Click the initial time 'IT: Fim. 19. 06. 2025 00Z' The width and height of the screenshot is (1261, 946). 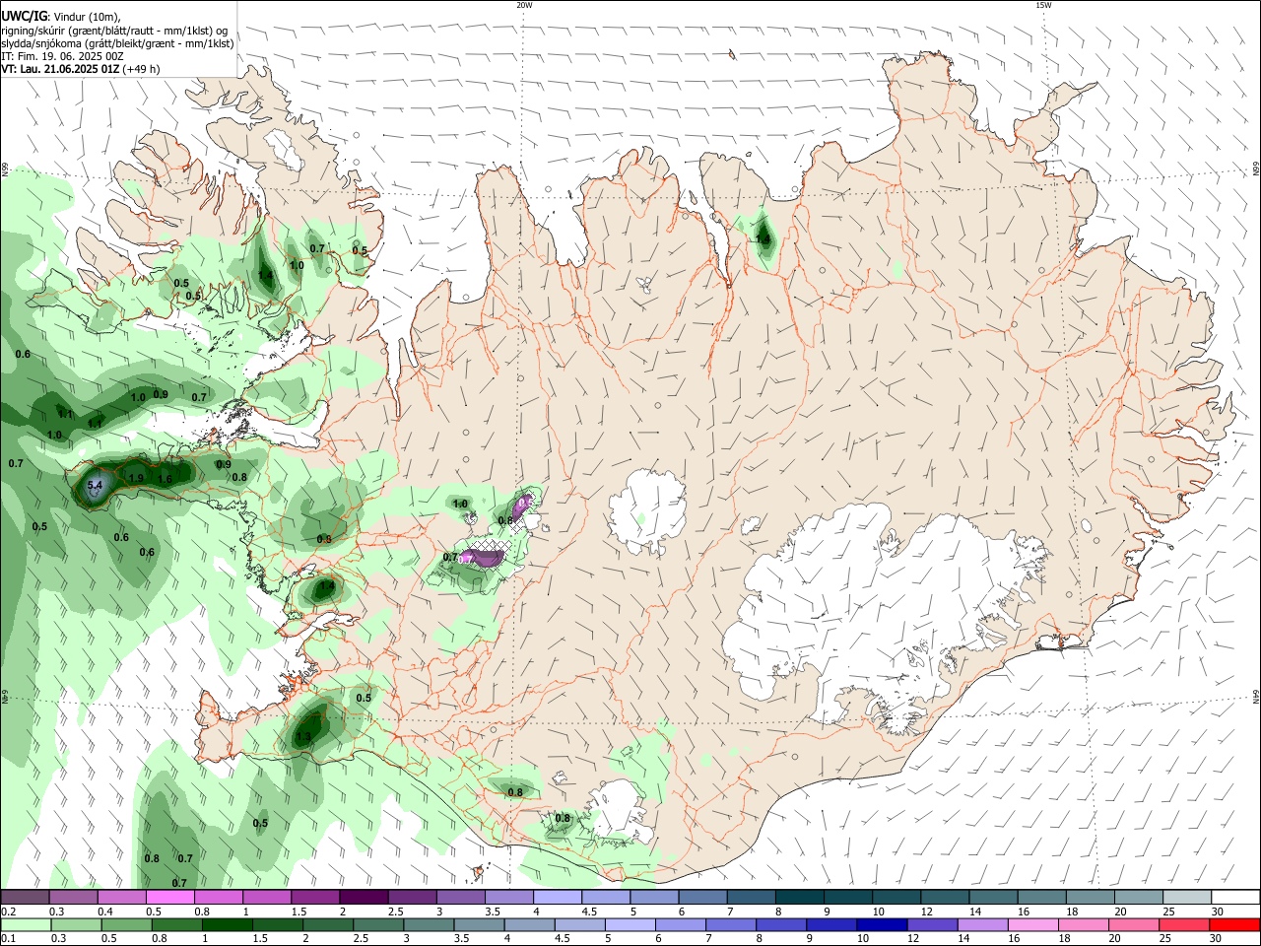[x=62, y=56]
